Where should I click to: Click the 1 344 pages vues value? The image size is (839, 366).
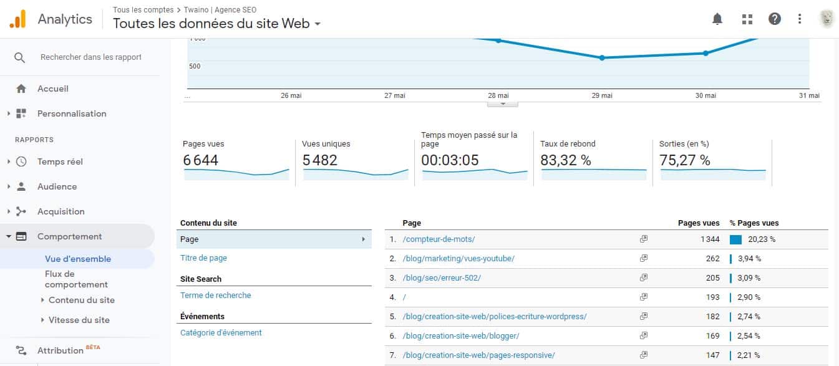click(710, 239)
